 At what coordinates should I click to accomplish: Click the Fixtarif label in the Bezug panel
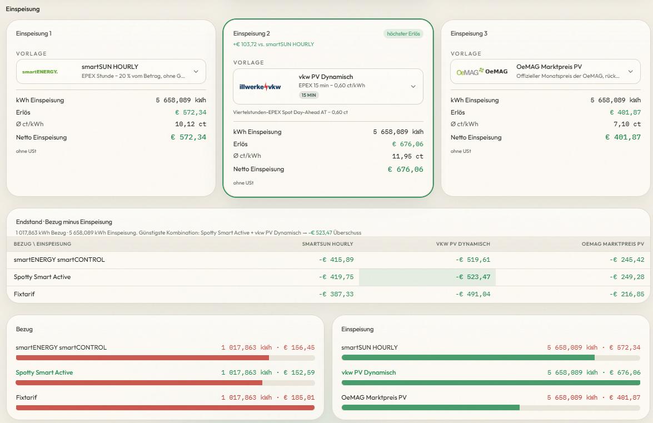26,397
